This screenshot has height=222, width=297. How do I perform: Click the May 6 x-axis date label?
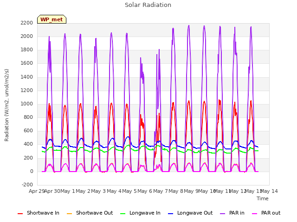tap(145, 191)
